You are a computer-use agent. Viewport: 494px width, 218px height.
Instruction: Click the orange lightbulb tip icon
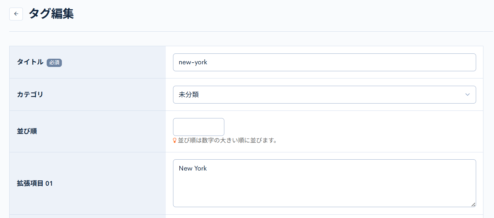coord(175,140)
